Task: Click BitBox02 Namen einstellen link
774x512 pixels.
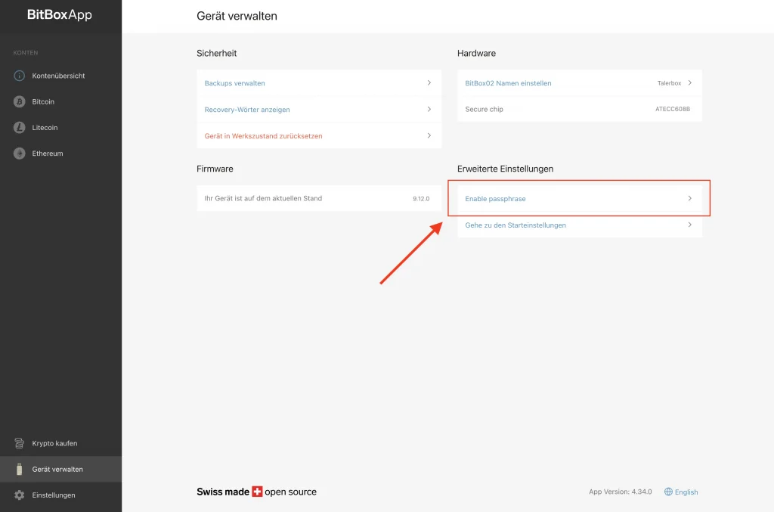Action: tap(508, 83)
